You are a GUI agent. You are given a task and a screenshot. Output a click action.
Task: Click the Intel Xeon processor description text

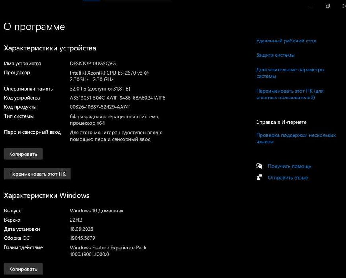(109, 76)
